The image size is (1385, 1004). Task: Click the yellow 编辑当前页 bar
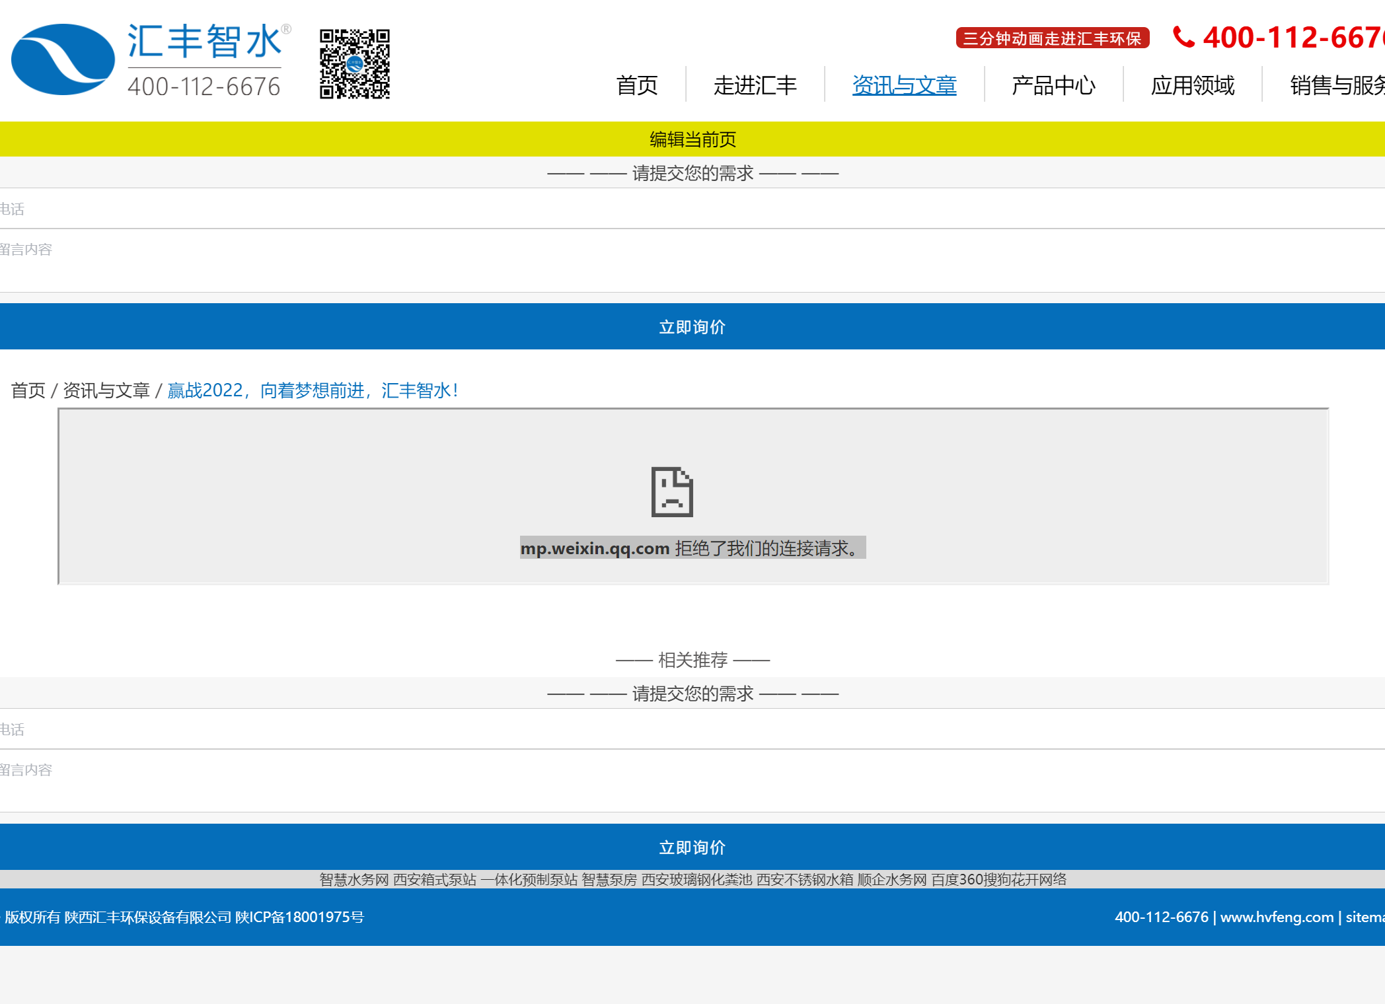(692, 139)
